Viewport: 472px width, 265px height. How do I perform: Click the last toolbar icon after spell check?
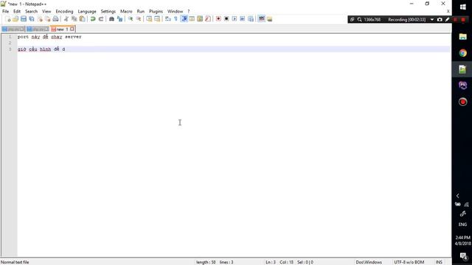click(270, 19)
